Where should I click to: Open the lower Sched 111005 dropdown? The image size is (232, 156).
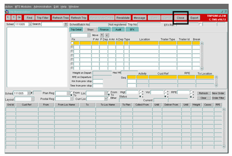pyautogui.click(x=29, y=93)
